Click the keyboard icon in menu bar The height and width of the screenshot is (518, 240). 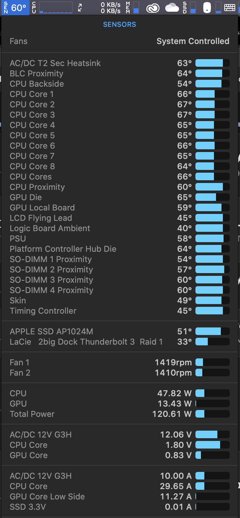[230, 8]
